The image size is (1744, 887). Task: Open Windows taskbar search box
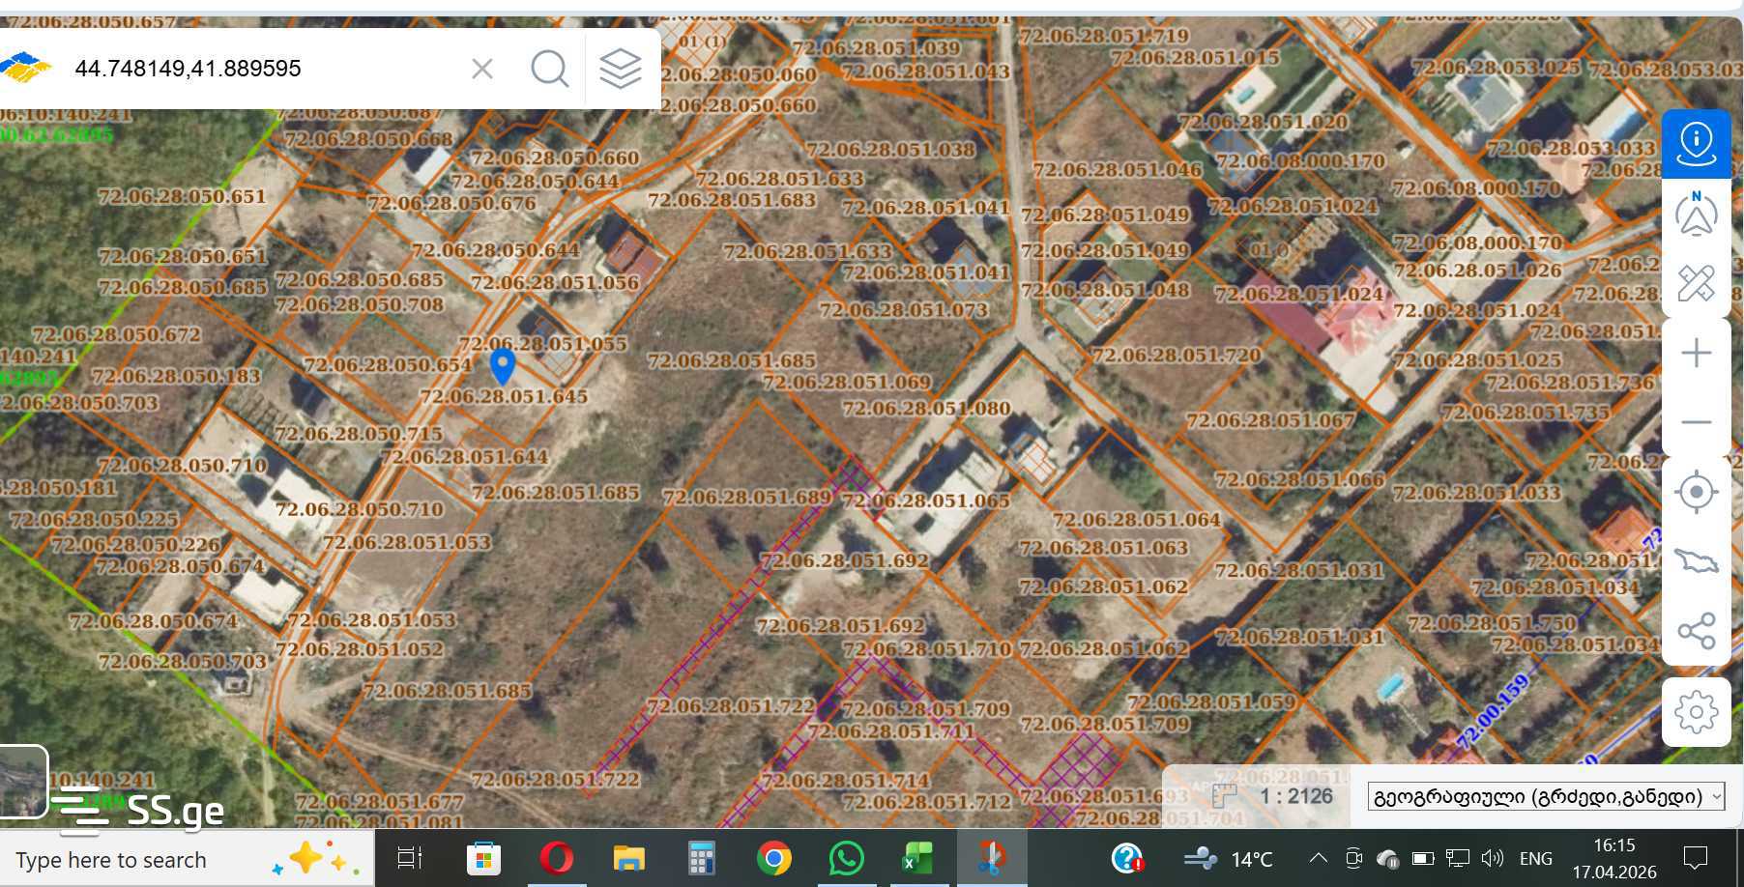(187, 860)
